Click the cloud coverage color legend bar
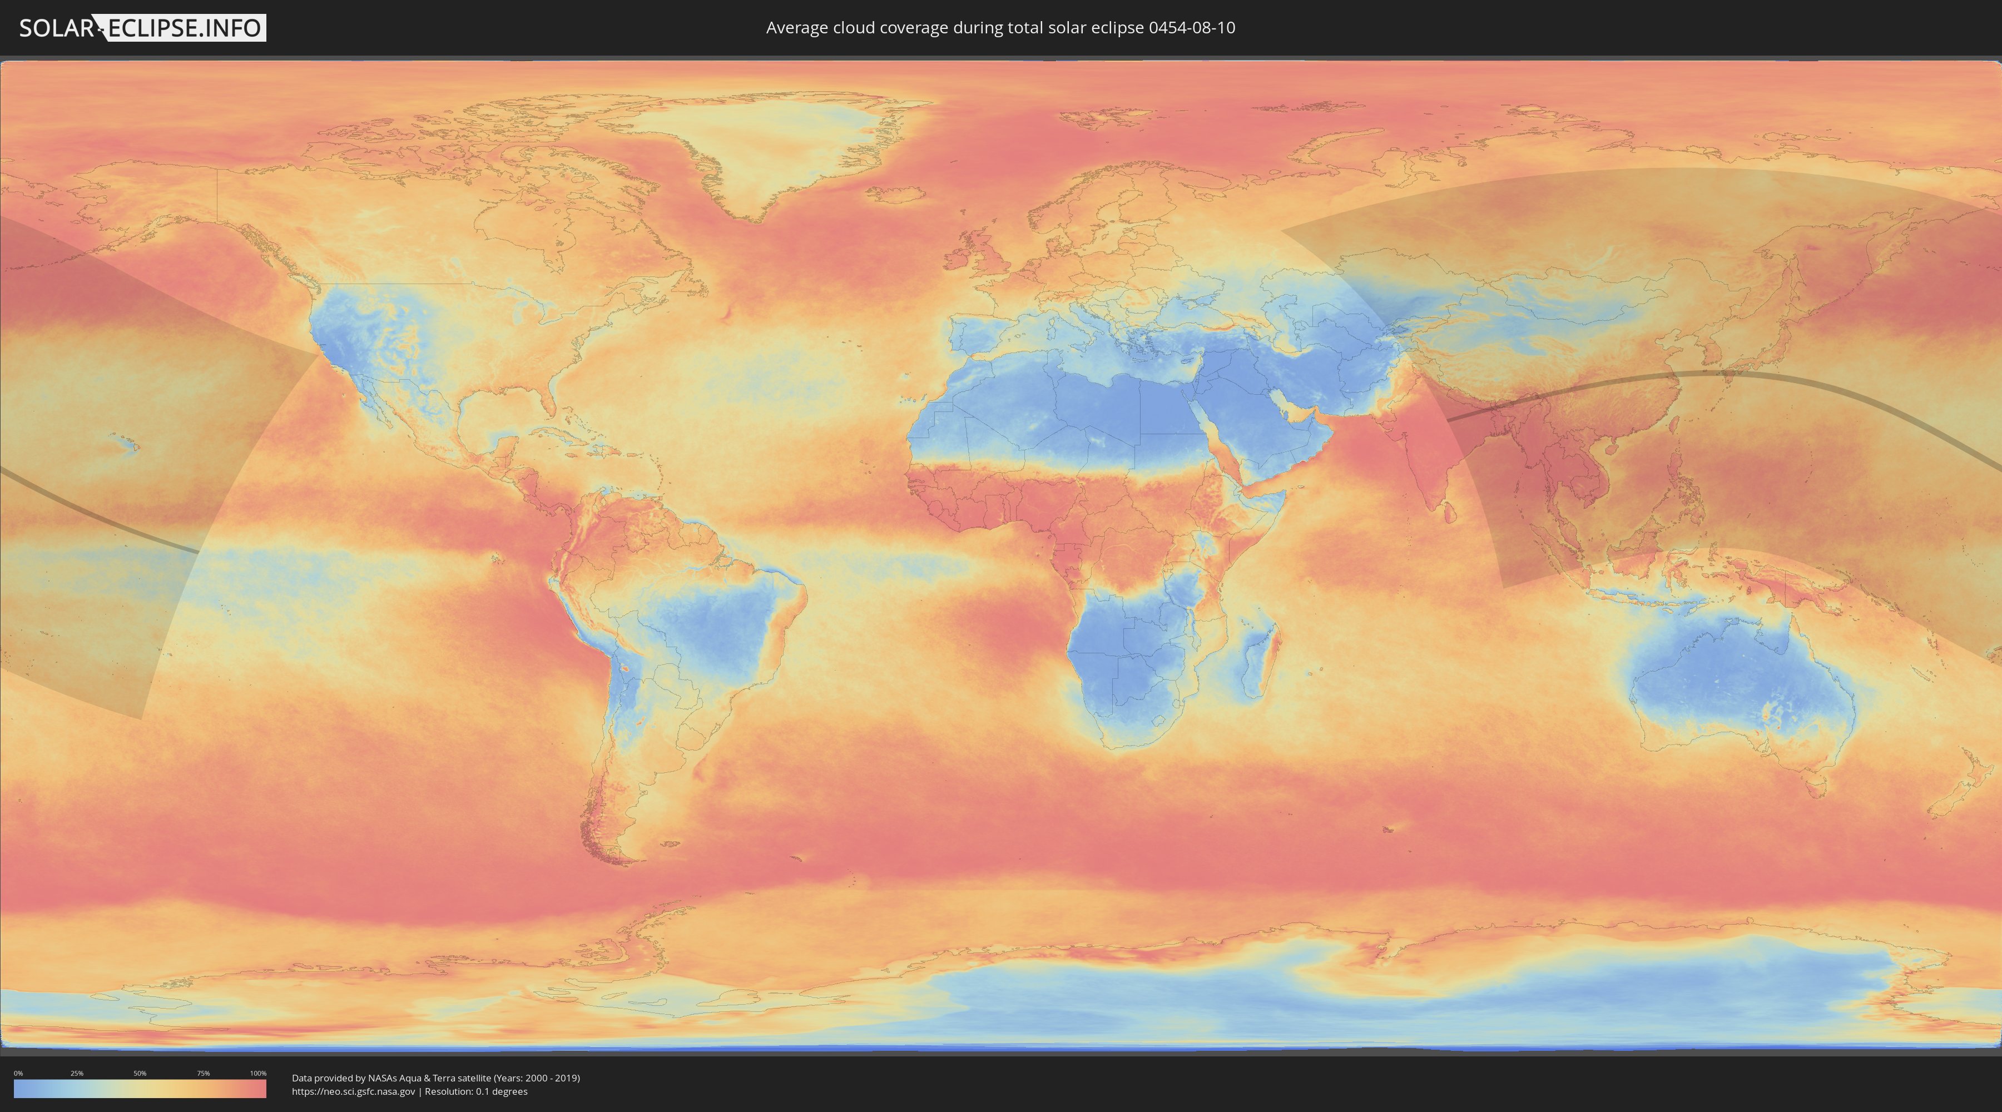 tap(140, 1088)
